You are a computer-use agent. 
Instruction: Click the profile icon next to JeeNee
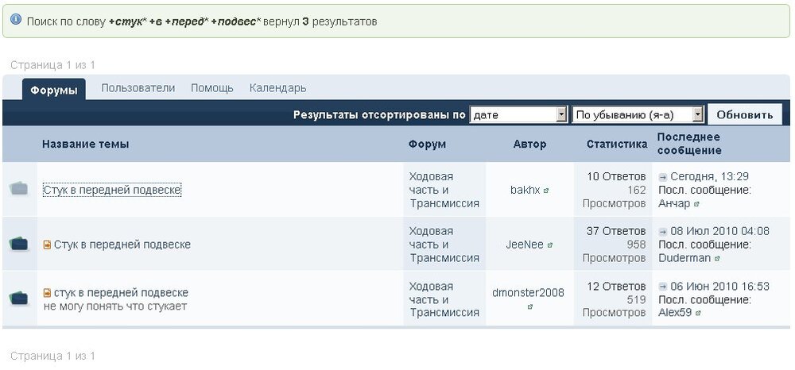click(x=550, y=245)
